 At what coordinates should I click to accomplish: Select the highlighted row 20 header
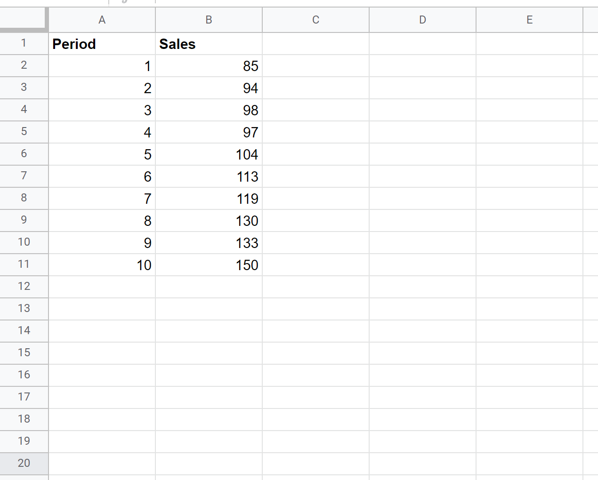pyautogui.click(x=24, y=464)
